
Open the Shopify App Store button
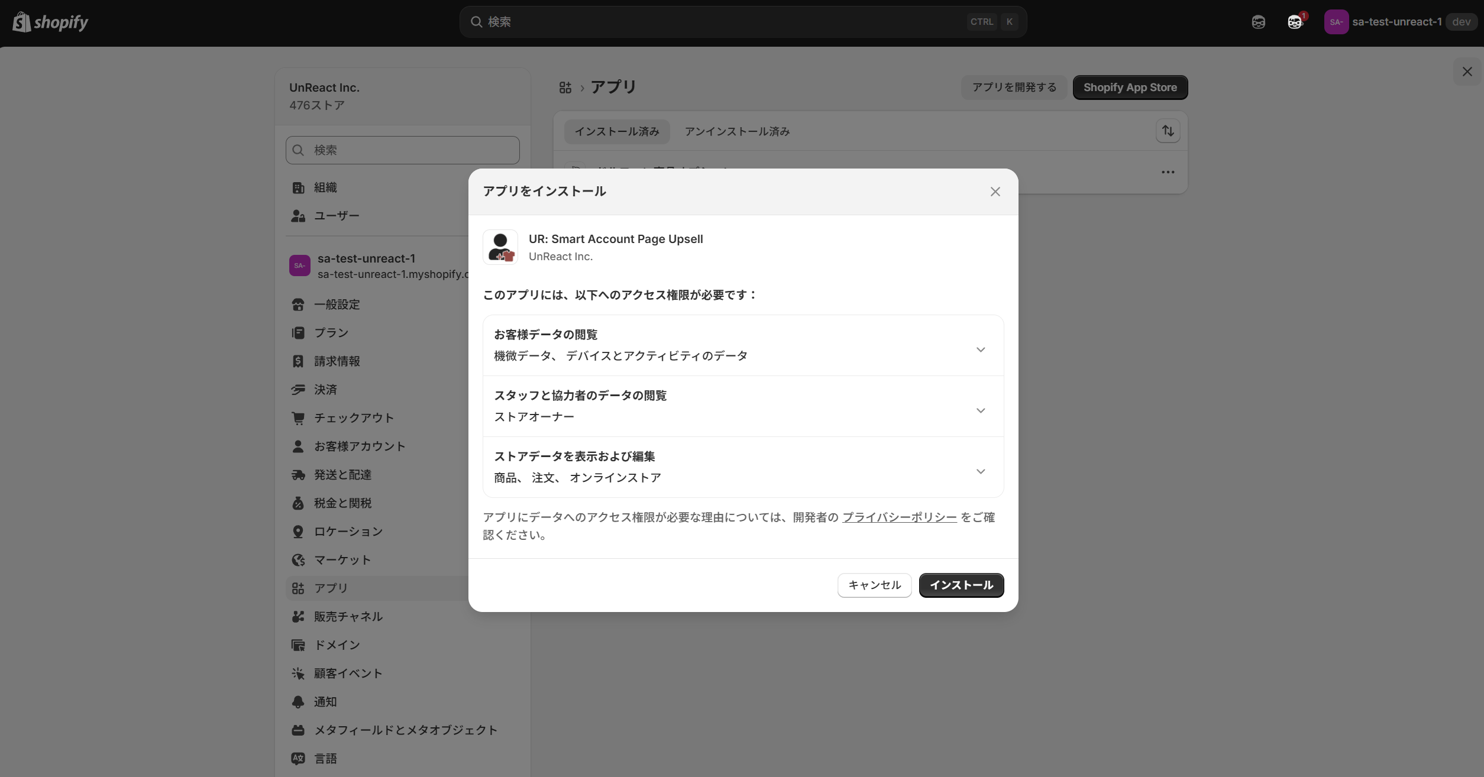(1130, 88)
